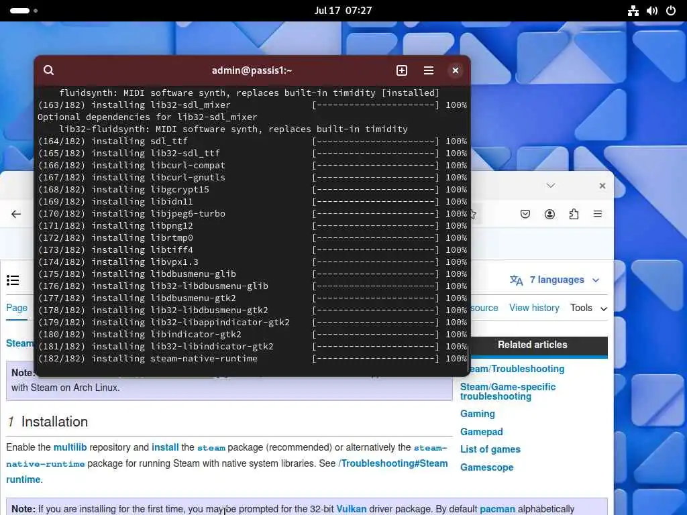Click the libindicator-gtk2 install line
Screen dimensions: 687x515
[252, 334]
